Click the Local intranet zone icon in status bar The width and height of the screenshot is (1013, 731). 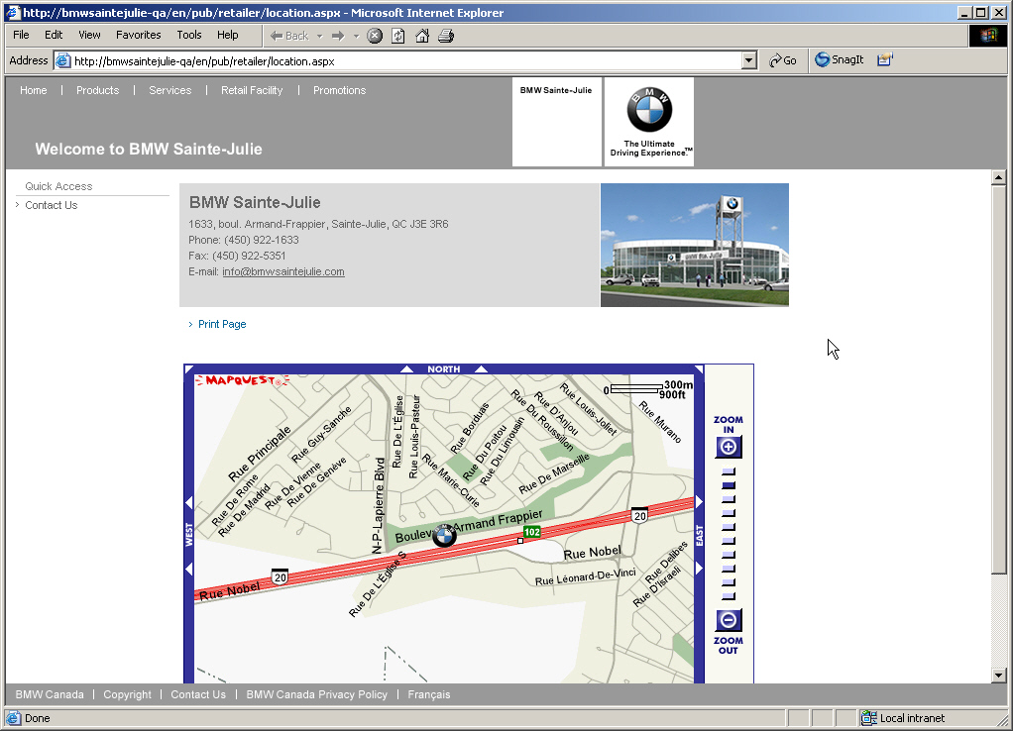(869, 717)
